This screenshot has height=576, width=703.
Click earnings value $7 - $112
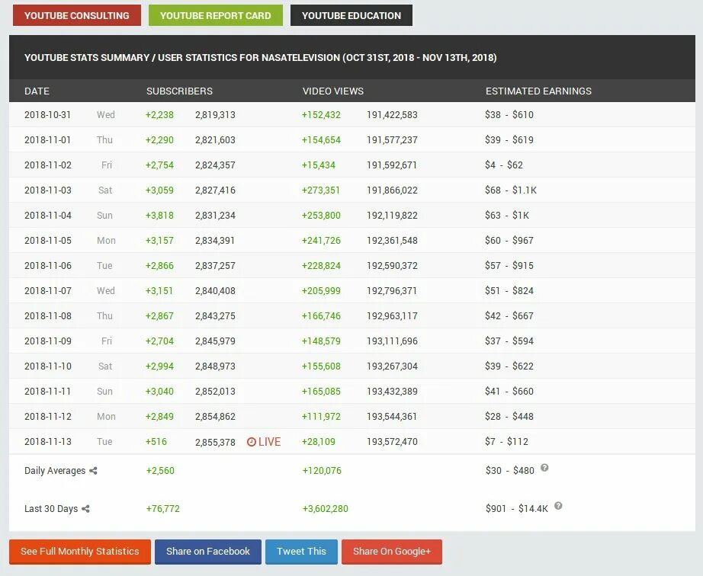[506, 442]
